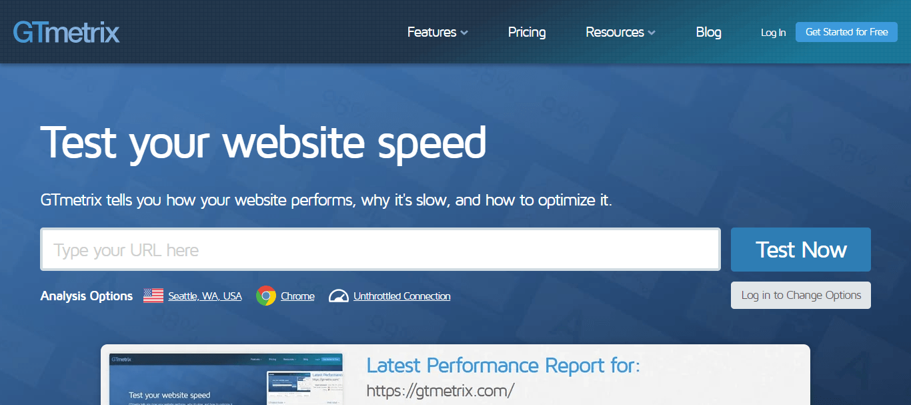Click the GTmetrix logo

[67, 32]
